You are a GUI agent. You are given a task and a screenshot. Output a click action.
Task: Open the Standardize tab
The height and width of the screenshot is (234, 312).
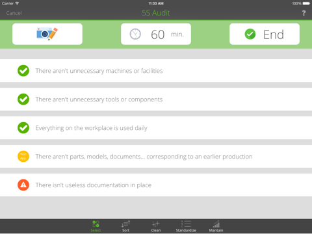tap(186, 226)
